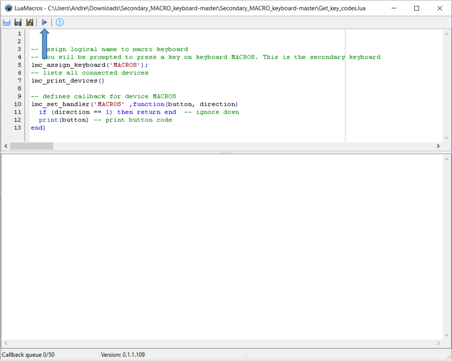This screenshot has height=361, width=452.
Task: Click the Save icon with the pencil overlay
Action: tap(29, 22)
